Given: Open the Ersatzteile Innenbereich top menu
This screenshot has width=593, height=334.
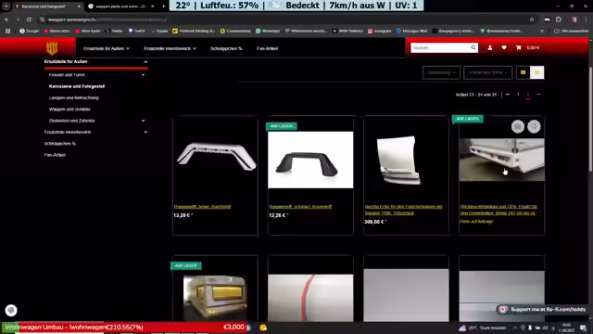Looking at the screenshot, I should click(x=170, y=48).
